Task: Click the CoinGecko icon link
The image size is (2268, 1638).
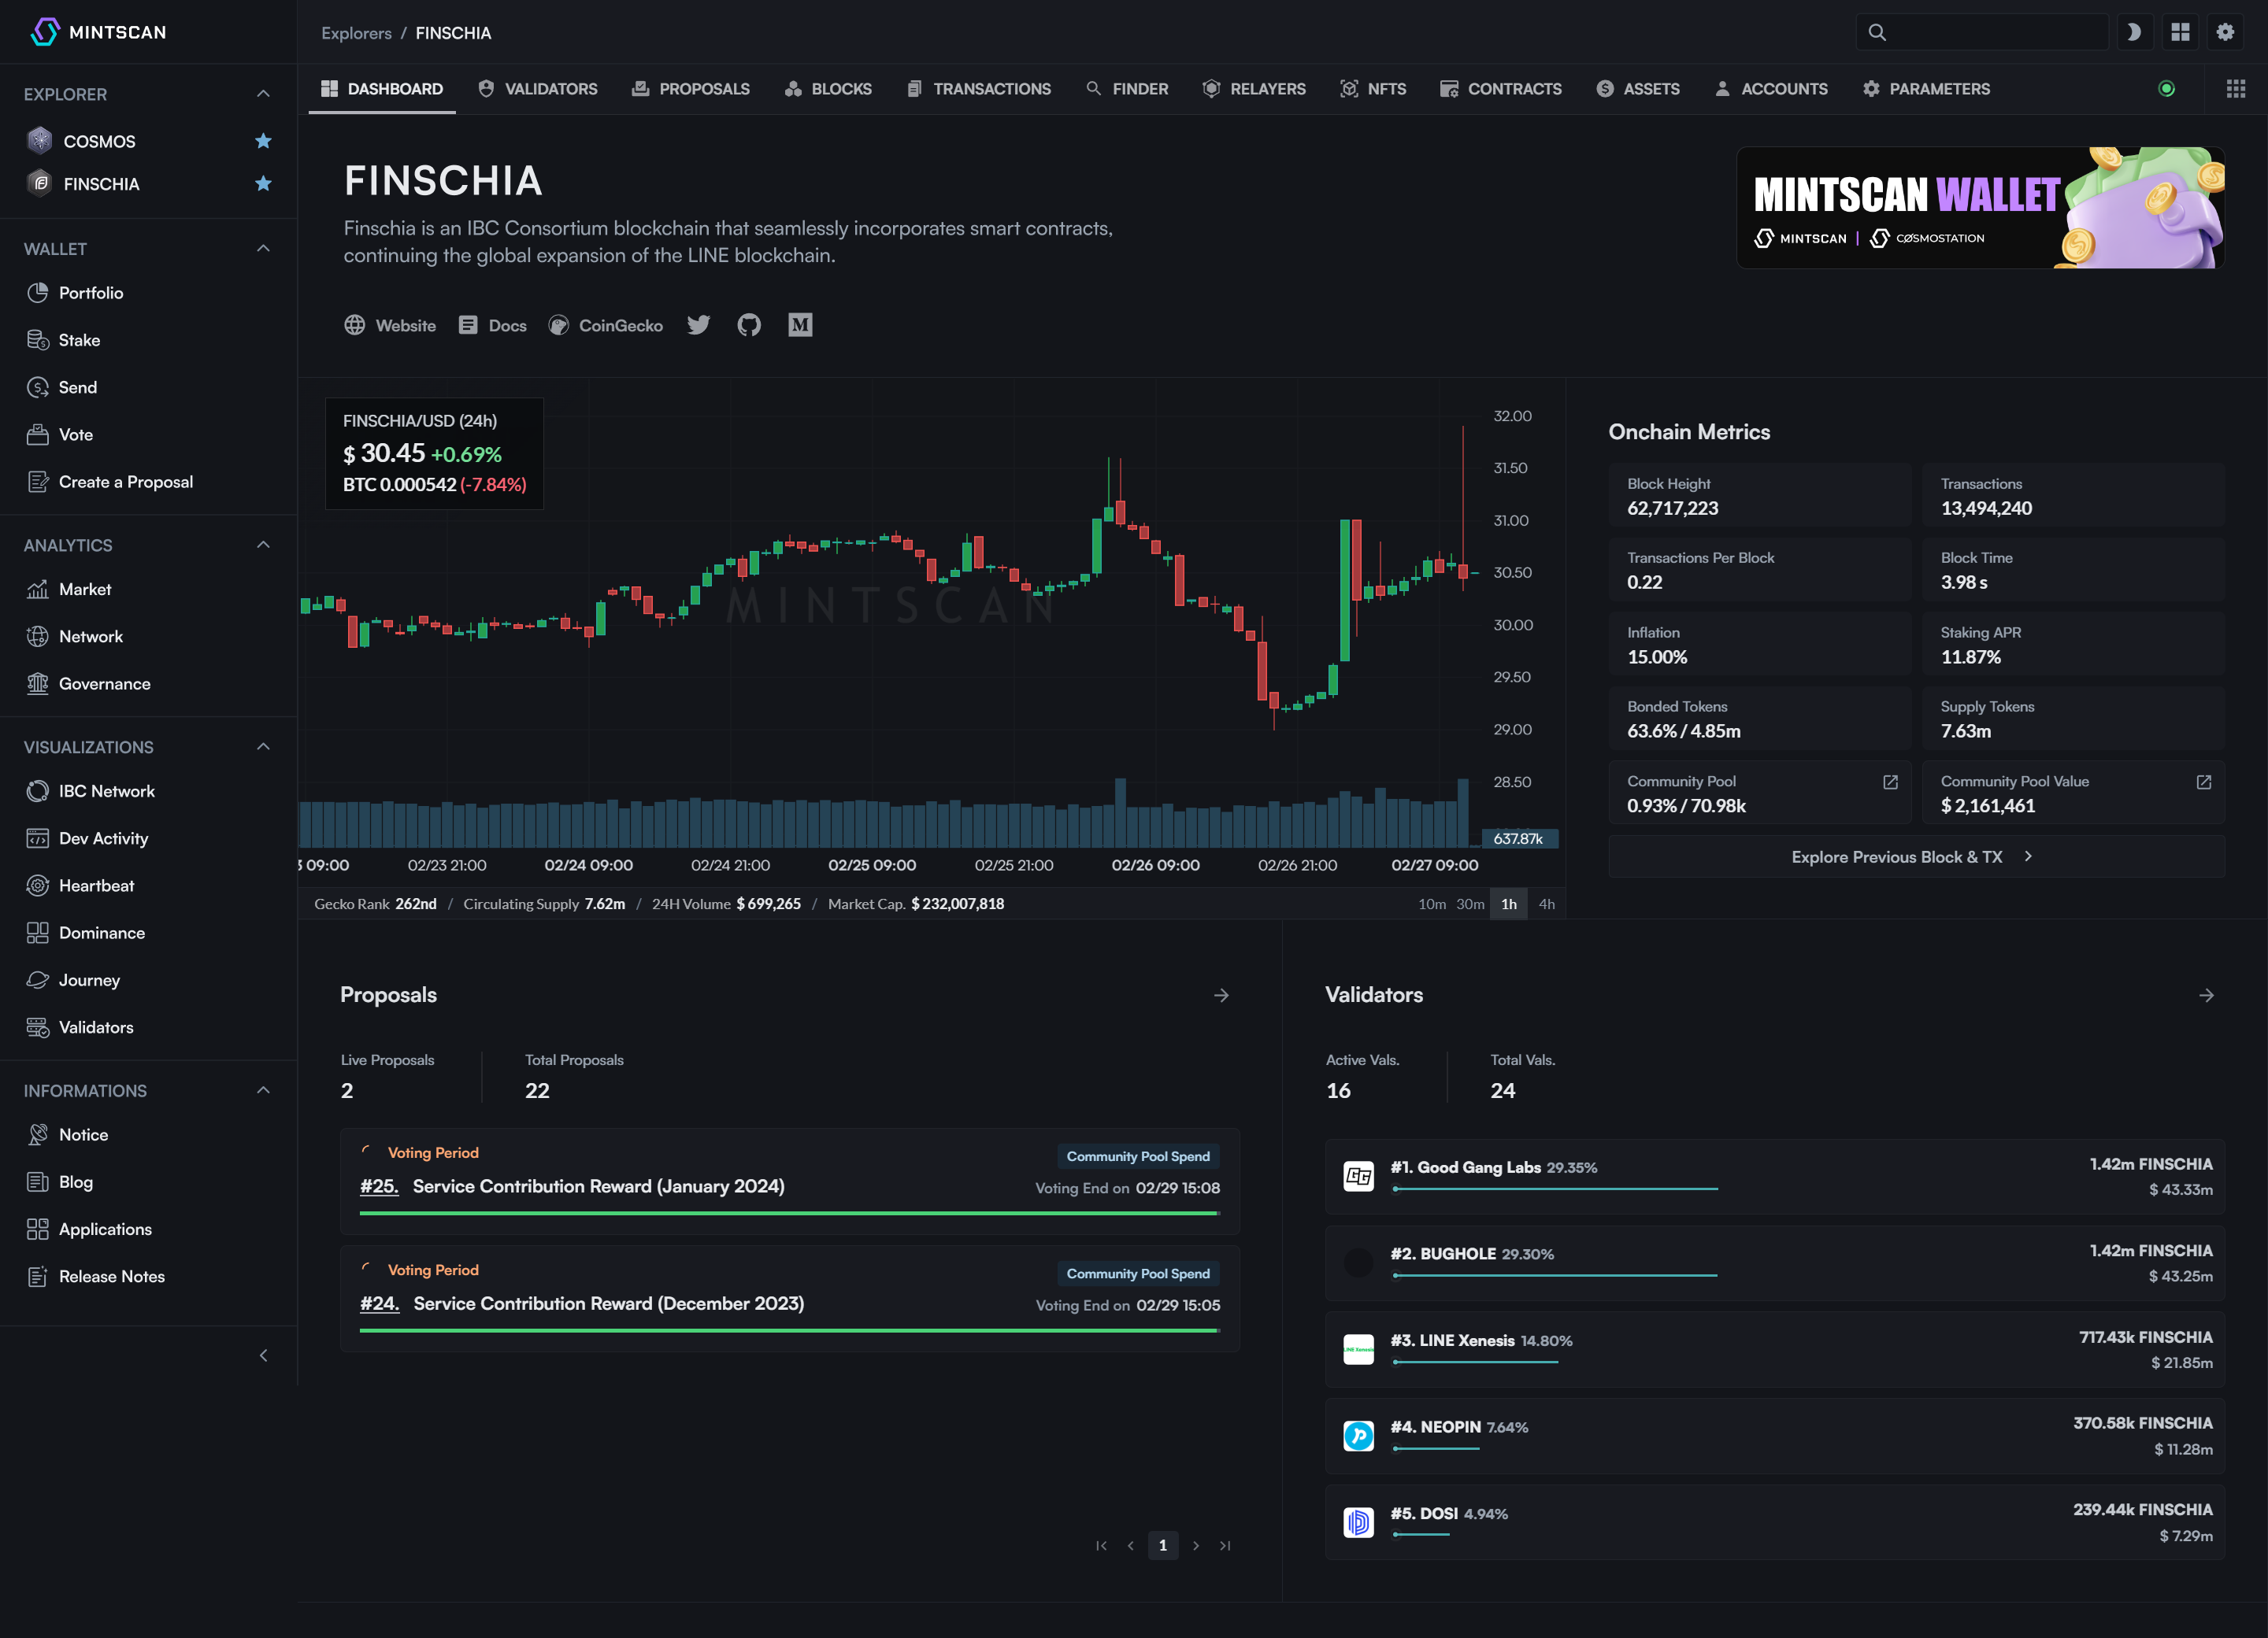Action: pos(558,325)
